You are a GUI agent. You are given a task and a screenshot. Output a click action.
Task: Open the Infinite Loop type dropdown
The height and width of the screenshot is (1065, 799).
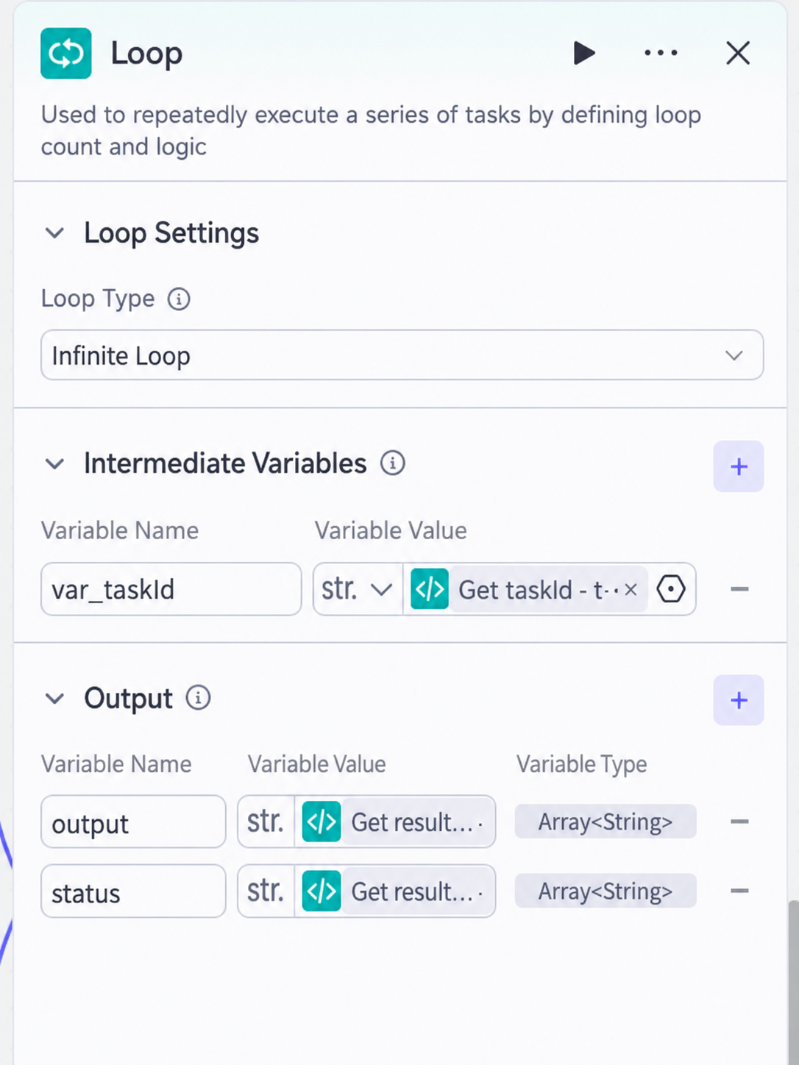pos(402,355)
